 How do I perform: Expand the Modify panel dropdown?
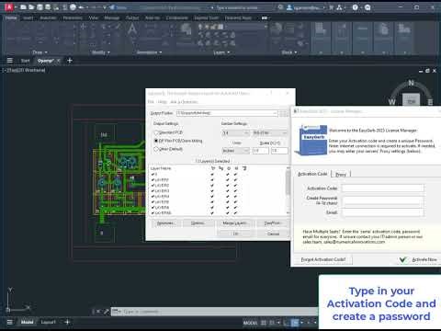[101, 52]
